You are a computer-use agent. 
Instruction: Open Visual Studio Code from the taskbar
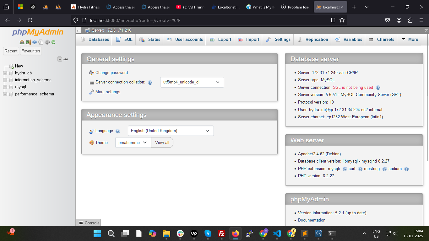[x=277, y=233]
